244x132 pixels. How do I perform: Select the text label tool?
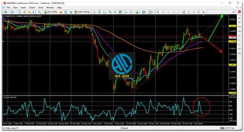pyautogui.click(x=198, y=12)
